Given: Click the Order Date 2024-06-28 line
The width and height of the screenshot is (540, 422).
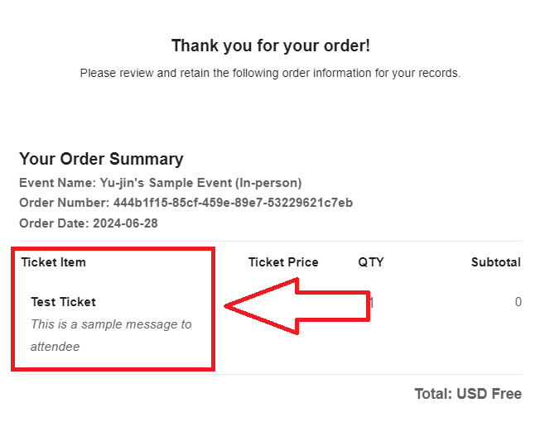Looking at the screenshot, I should click(x=89, y=223).
